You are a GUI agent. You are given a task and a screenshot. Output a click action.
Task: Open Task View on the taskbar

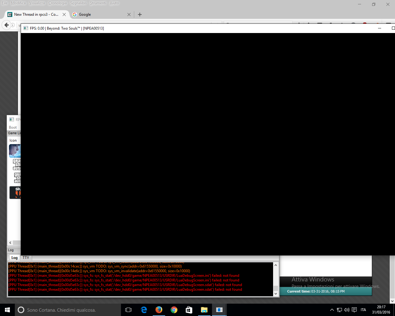tap(128, 310)
